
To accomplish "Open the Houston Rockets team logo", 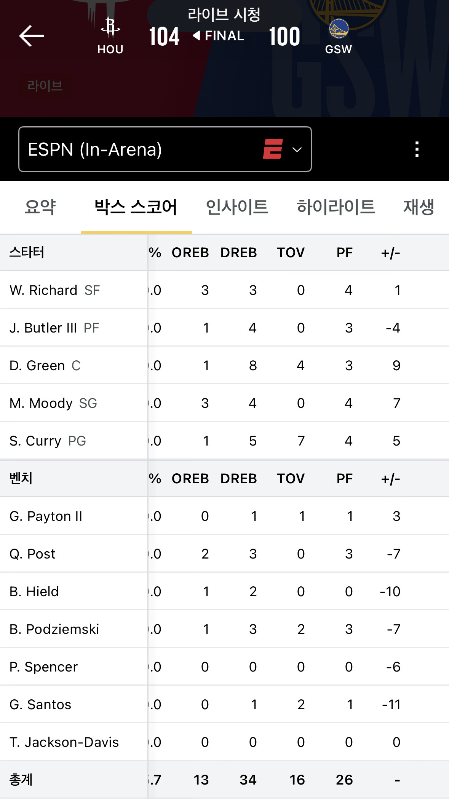I will point(110,28).
